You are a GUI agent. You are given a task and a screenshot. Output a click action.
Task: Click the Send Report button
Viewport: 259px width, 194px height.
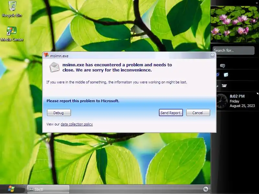pos(171,113)
